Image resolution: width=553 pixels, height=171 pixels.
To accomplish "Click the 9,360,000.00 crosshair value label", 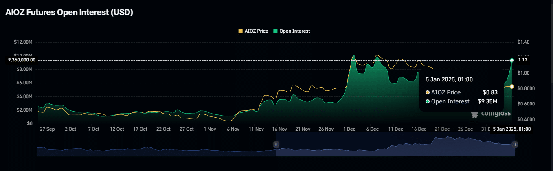I will pos(22,60).
